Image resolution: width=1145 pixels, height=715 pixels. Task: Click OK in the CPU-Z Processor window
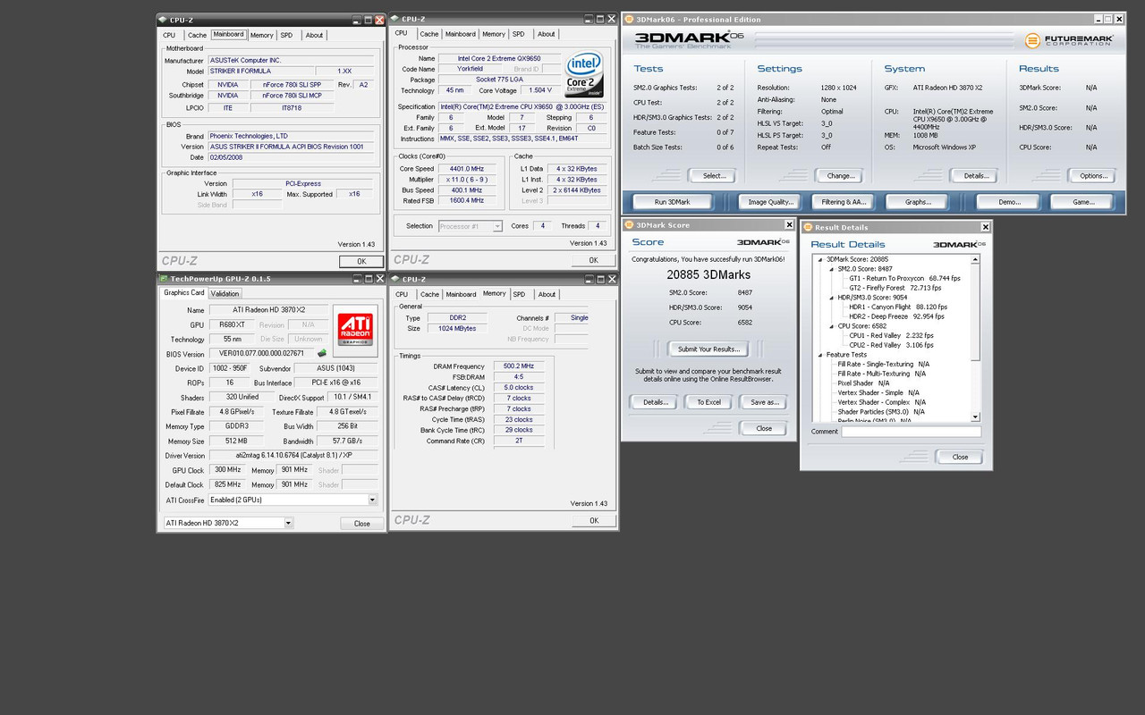[x=593, y=260]
